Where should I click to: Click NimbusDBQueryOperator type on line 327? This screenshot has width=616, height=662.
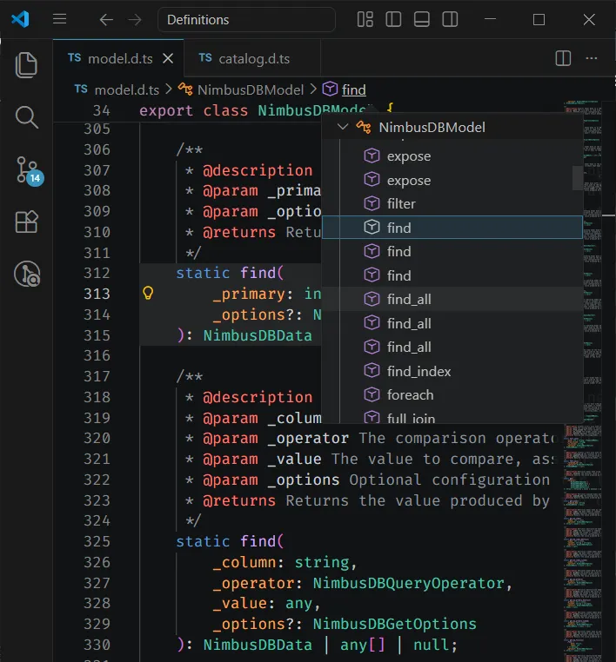(408, 583)
